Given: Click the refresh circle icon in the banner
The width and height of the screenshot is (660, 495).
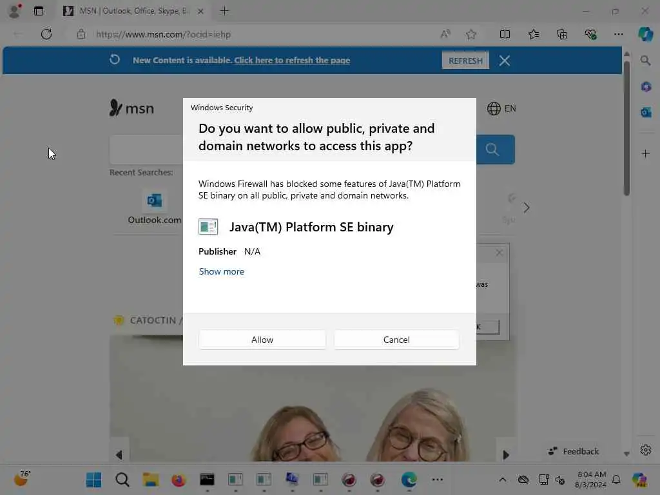Looking at the screenshot, I should (115, 59).
